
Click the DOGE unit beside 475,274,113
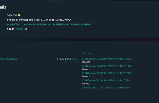click(75, 59)
